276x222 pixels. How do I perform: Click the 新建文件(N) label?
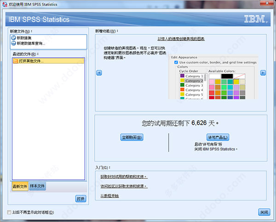21,31
